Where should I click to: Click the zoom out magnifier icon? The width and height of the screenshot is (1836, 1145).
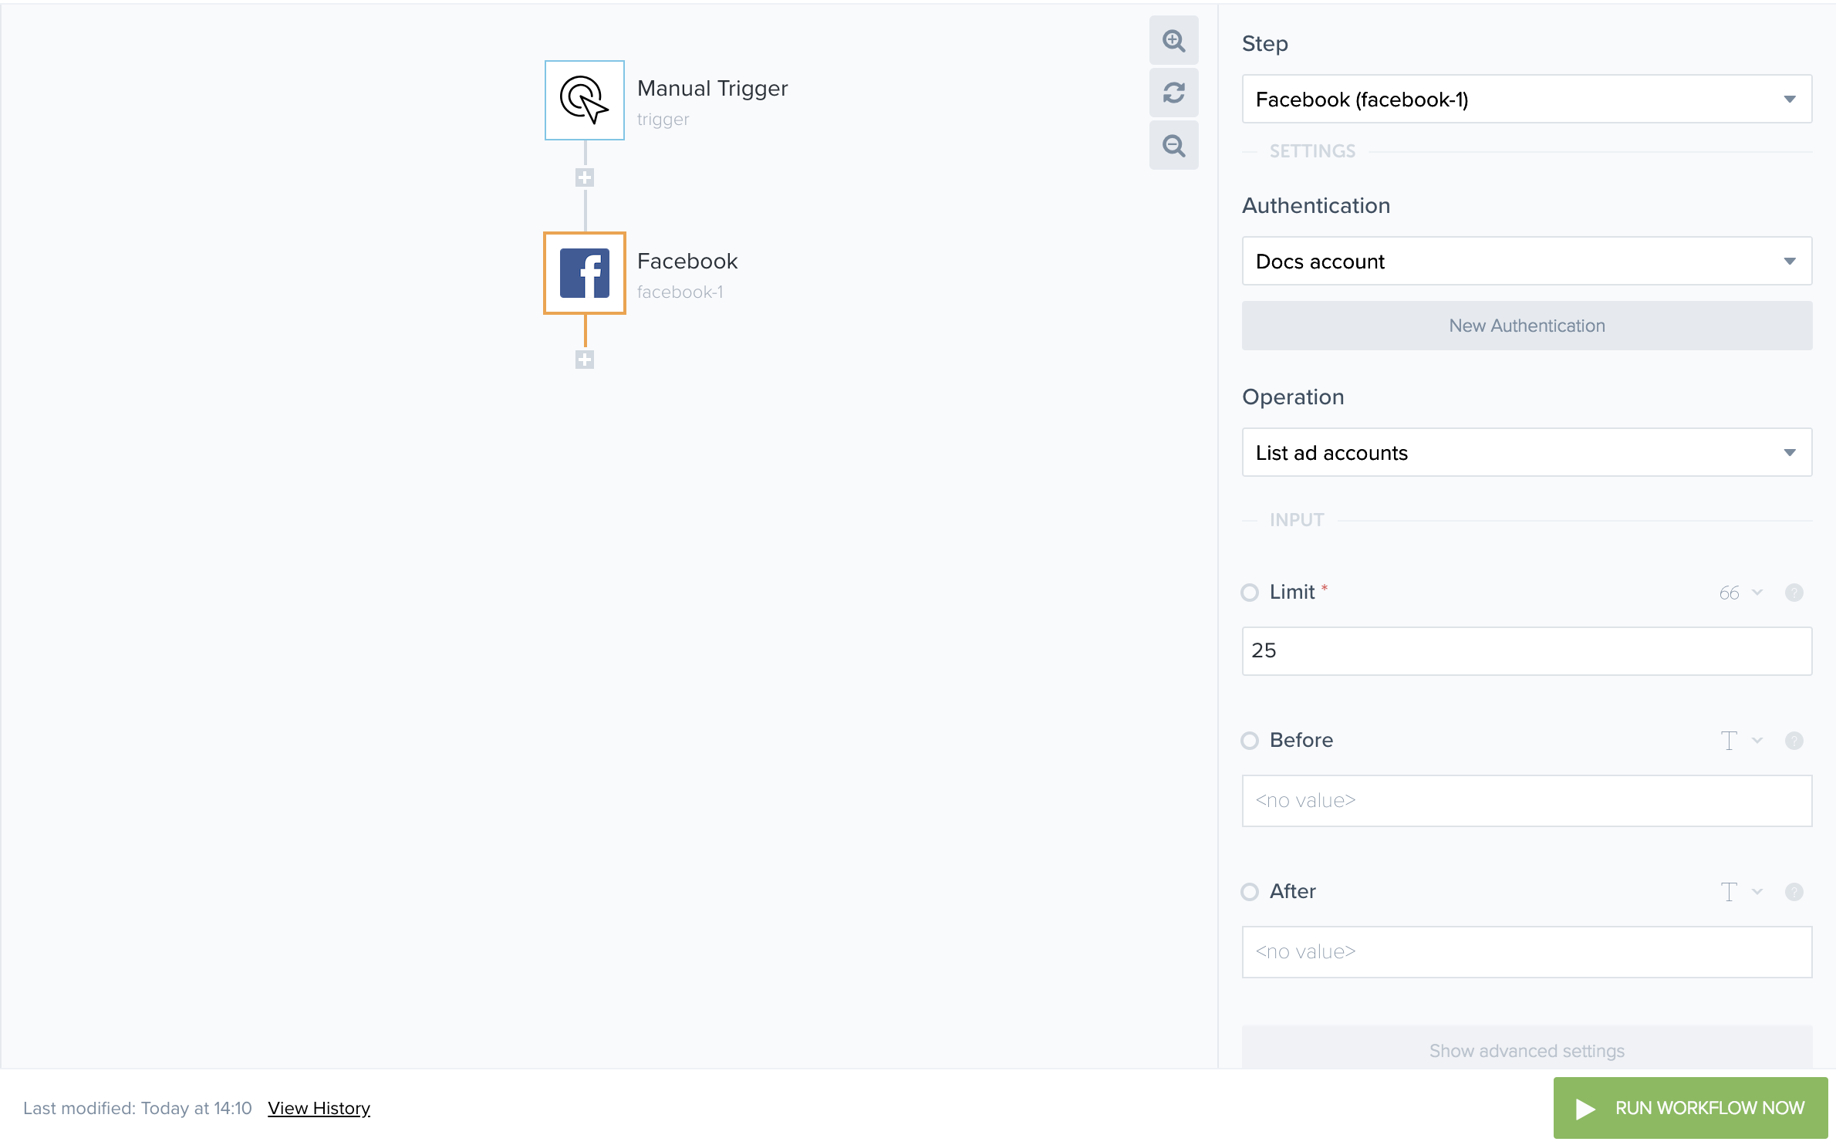pyautogui.click(x=1173, y=146)
